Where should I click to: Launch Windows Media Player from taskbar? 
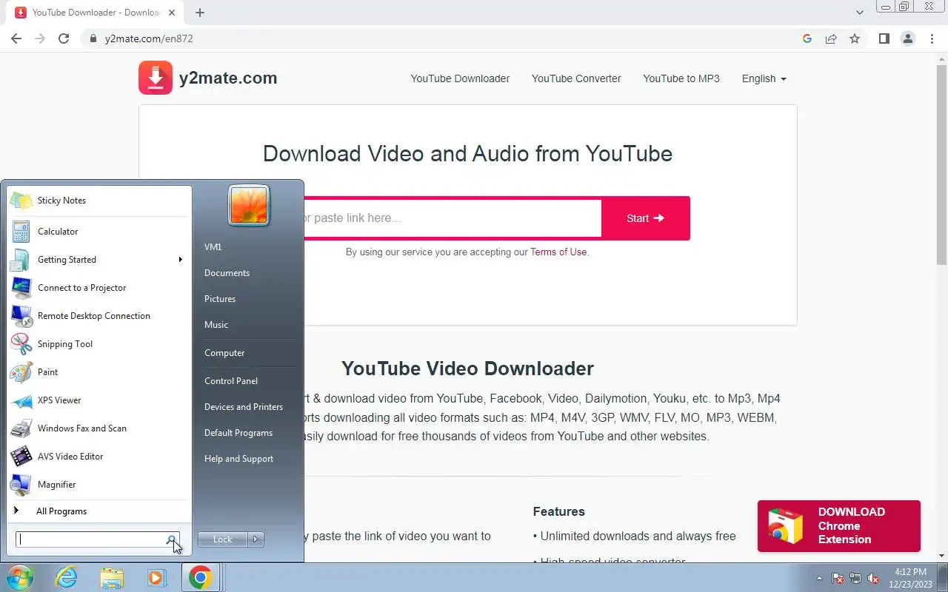pyautogui.click(x=156, y=577)
